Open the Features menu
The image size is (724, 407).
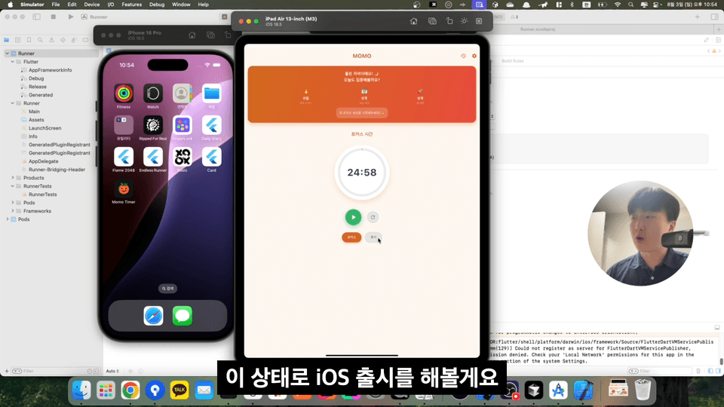(131, 5)
